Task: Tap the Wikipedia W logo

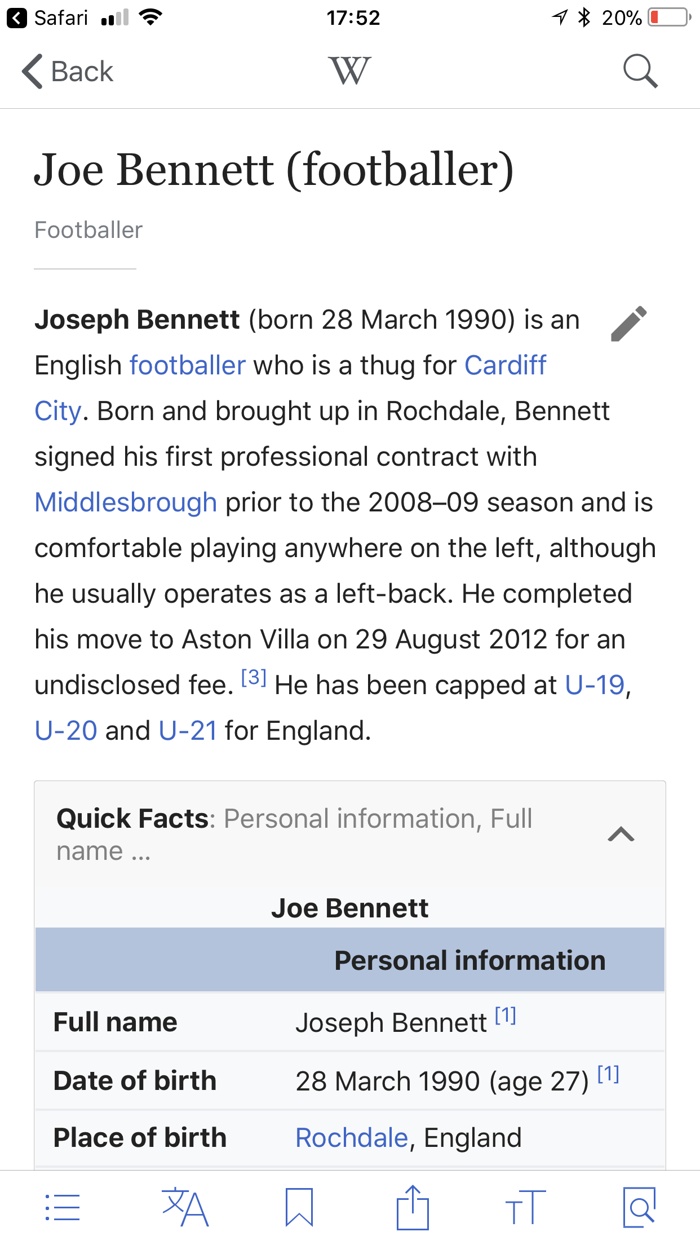Action: coord(349,71)
